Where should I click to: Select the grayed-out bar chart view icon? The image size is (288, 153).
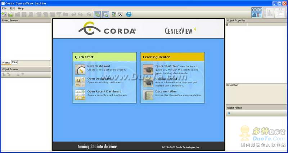[x=269, y=13]
